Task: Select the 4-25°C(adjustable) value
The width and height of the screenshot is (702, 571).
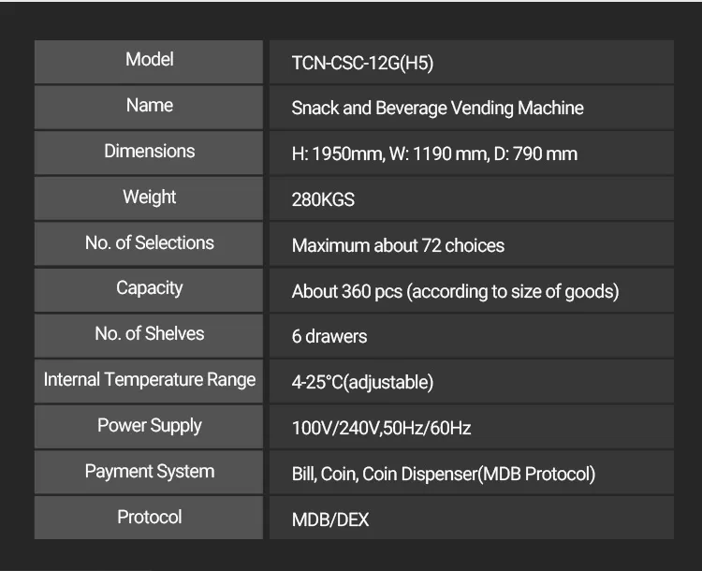Action: point(362,383)
